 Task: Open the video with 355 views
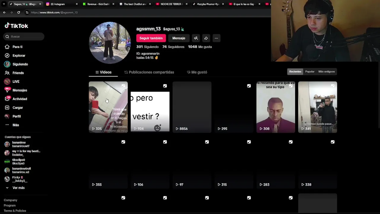pos(108,163)
